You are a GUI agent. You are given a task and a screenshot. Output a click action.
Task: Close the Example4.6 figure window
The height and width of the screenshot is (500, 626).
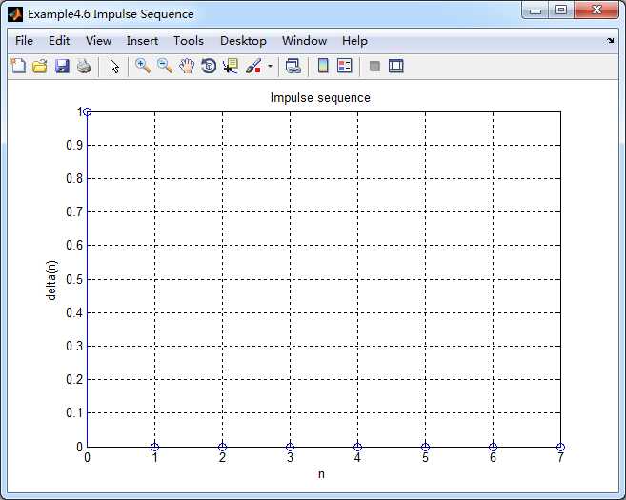(x=596, y=10)
